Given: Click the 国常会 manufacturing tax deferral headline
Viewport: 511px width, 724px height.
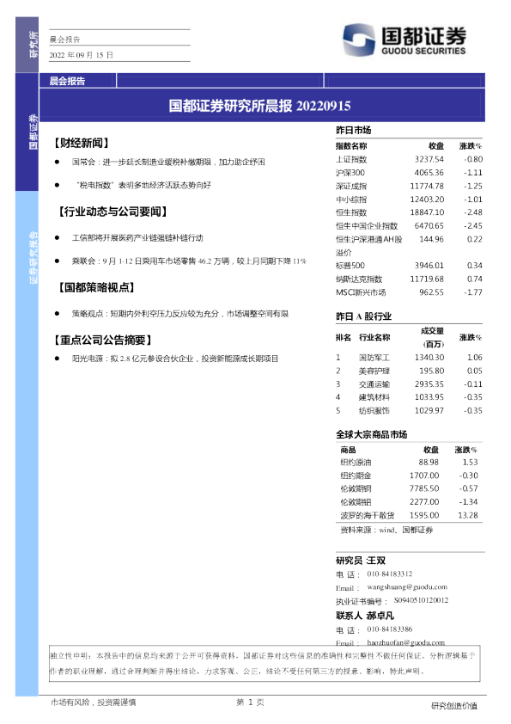Looking at the screenshot, I should tap(168, 162).
